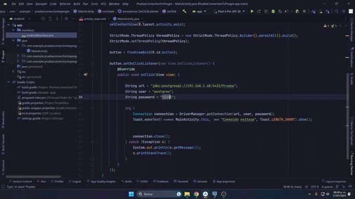Toggle Gradle tool window on right edge
Viewport: 355px width, 199px height.
click(x=352, y=79)
